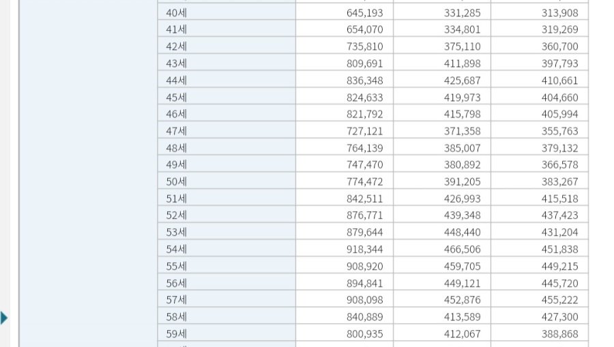Viewport: 614px width, 347px height.
Task: Select the cell with value 800,935
Action: (x=364, y=334)
